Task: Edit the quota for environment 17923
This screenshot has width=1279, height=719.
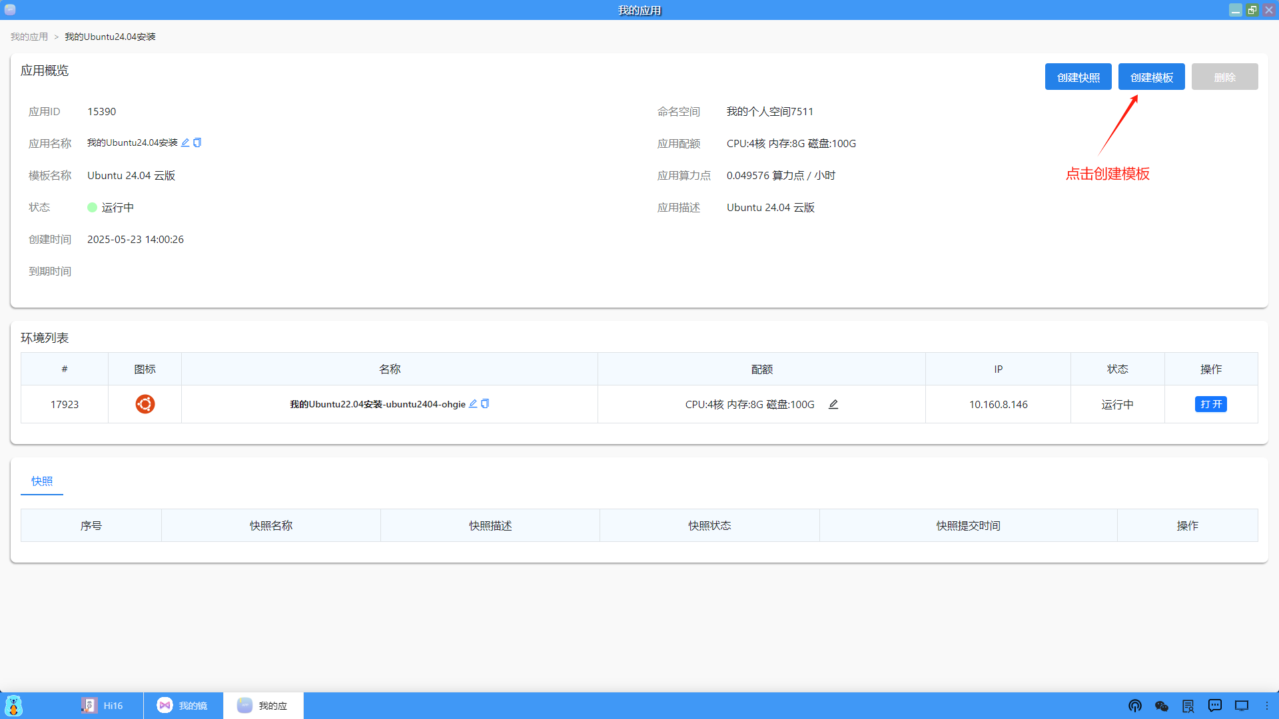Action: tap(833, 404)
